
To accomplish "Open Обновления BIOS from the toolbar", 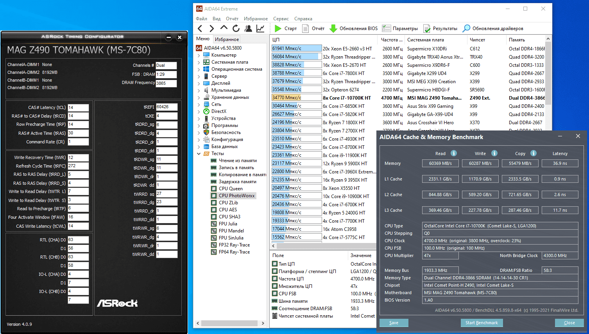I will [354, 28].
